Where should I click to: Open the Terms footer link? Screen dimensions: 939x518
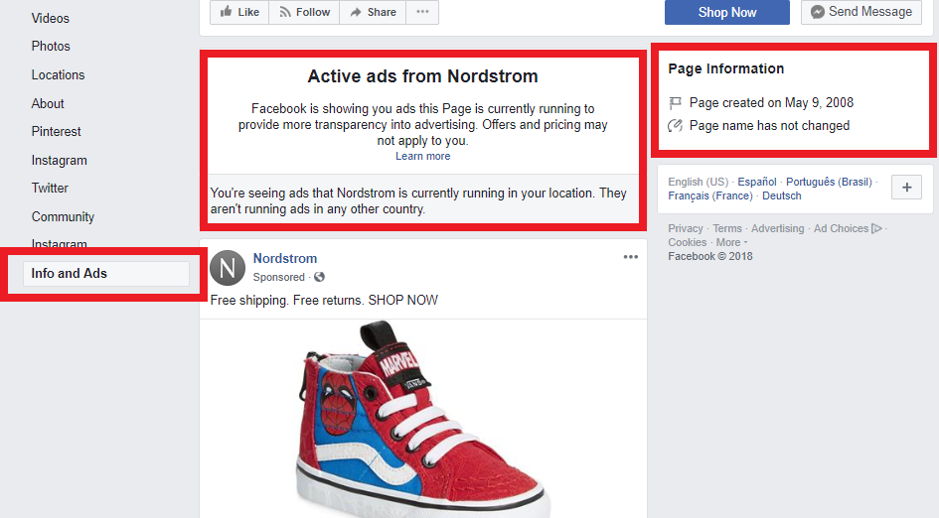point(727,228)
